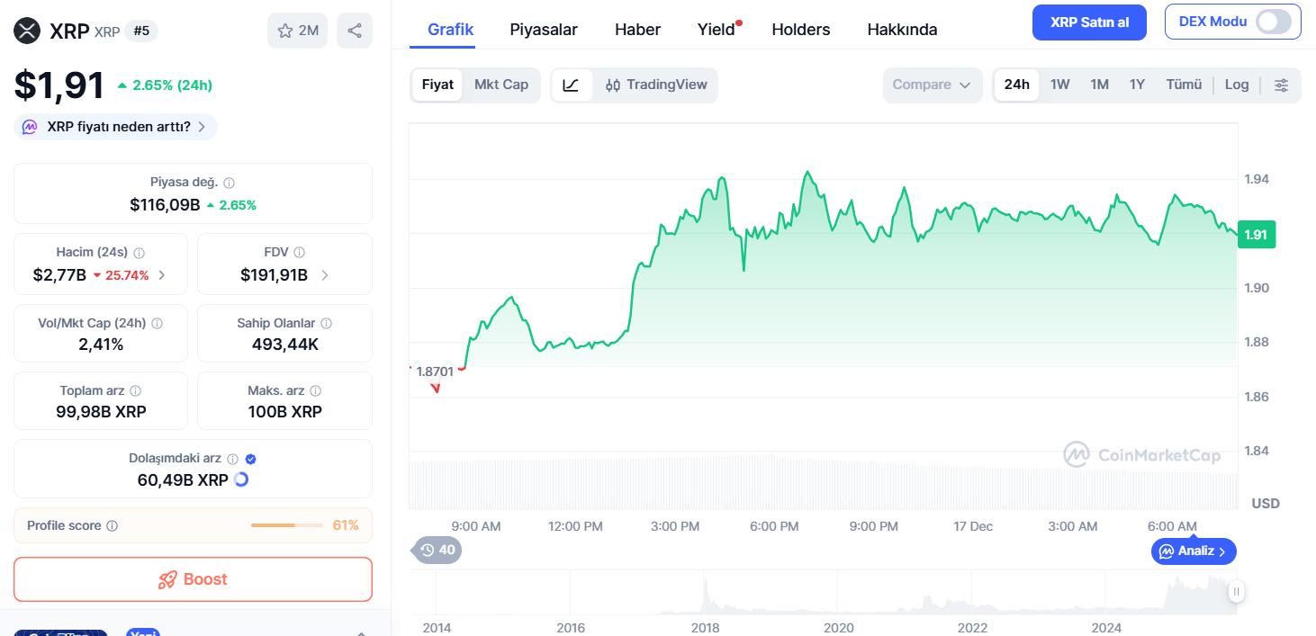Set chart range to 1W

point(1059,85)
